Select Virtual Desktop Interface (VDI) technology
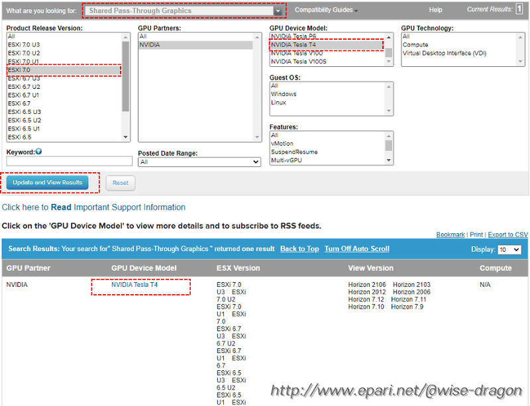The width and height of the screenshot is (530, 406). pos(459,53)
